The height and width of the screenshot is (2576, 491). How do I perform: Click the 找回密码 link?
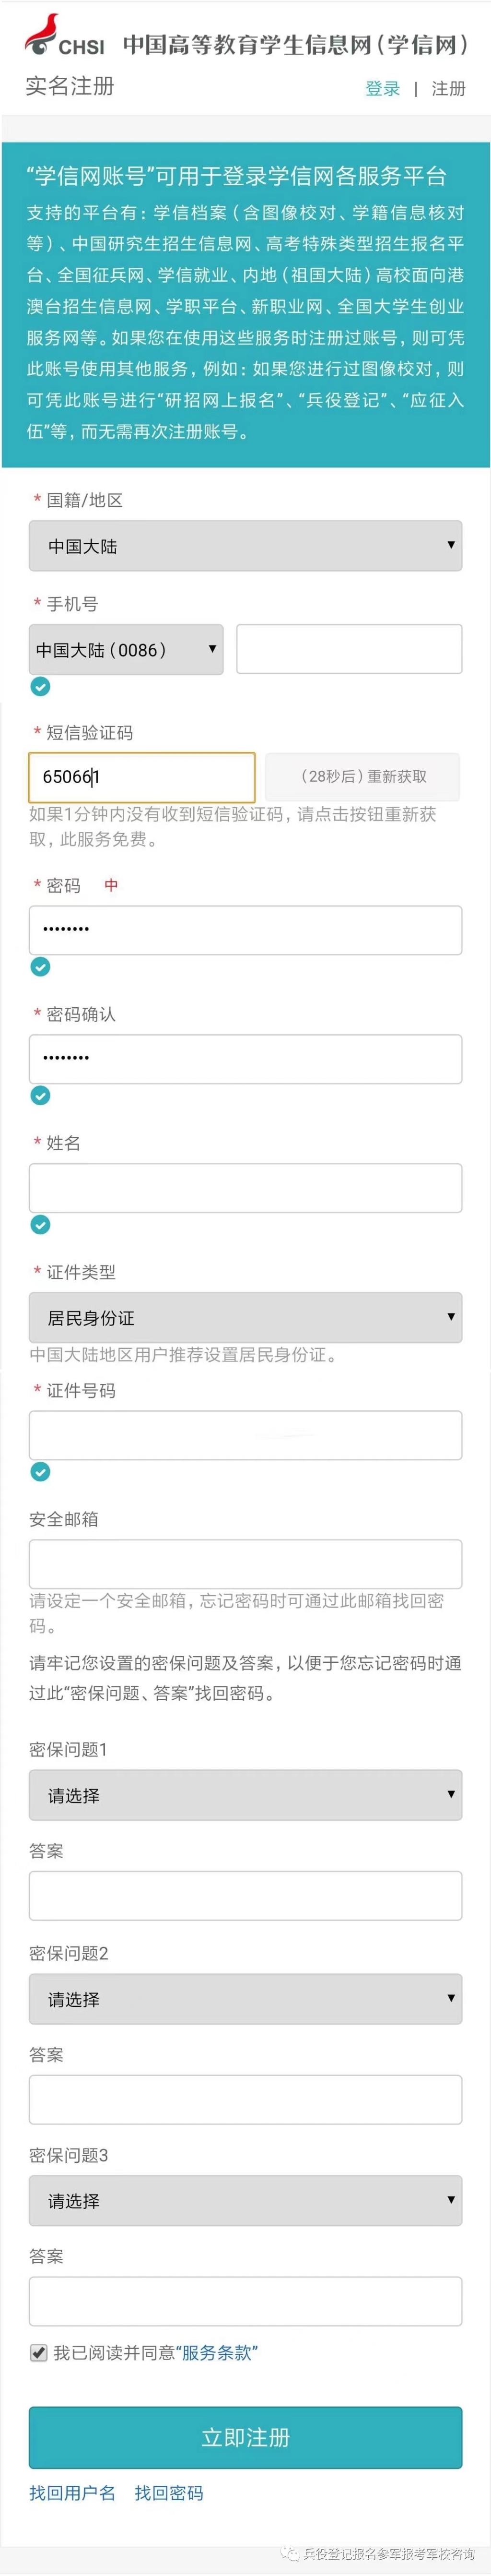169,2493
